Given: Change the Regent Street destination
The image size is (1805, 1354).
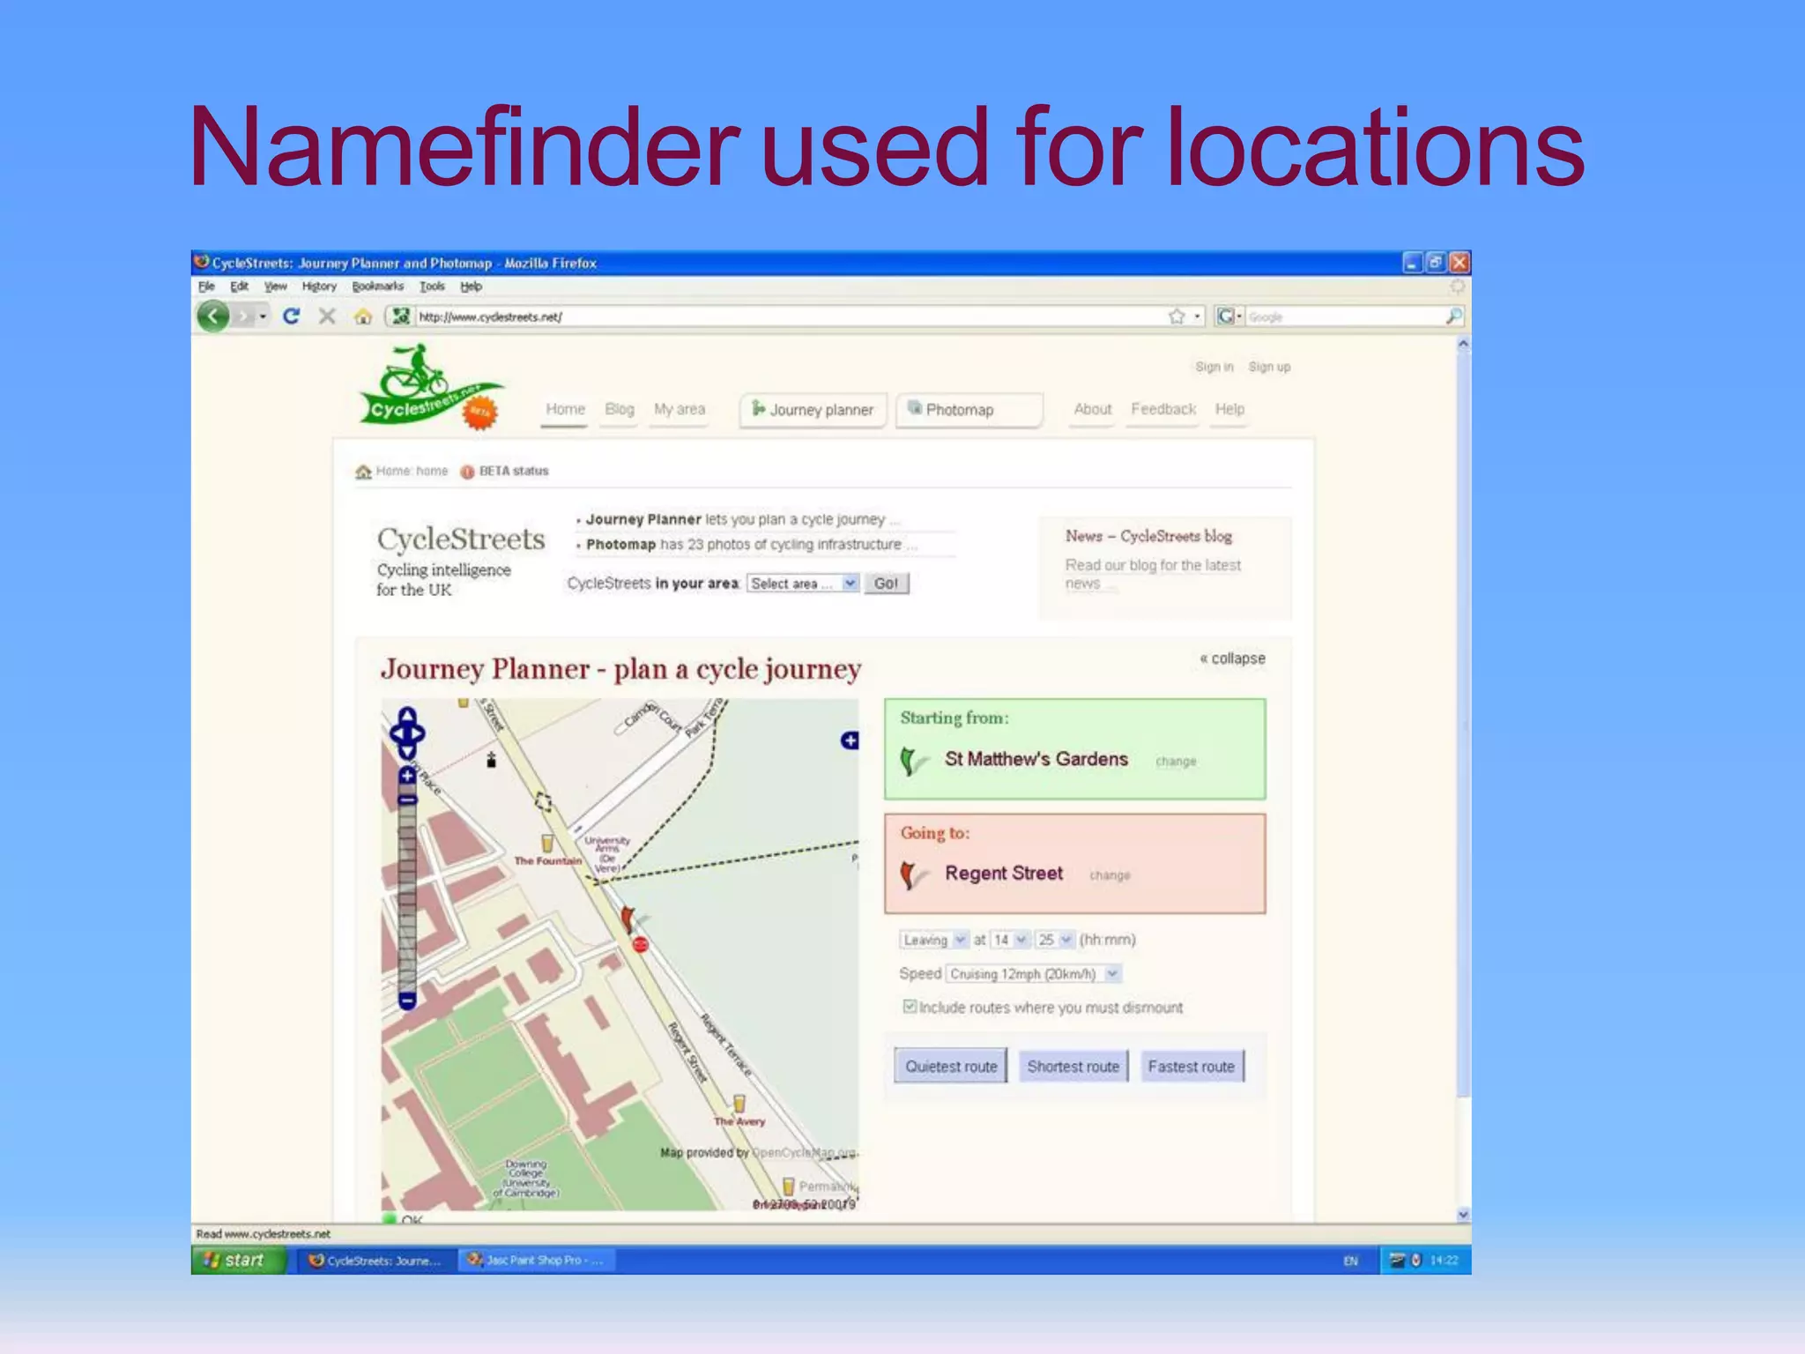Looking at the screenshot, I should 1110,875.
